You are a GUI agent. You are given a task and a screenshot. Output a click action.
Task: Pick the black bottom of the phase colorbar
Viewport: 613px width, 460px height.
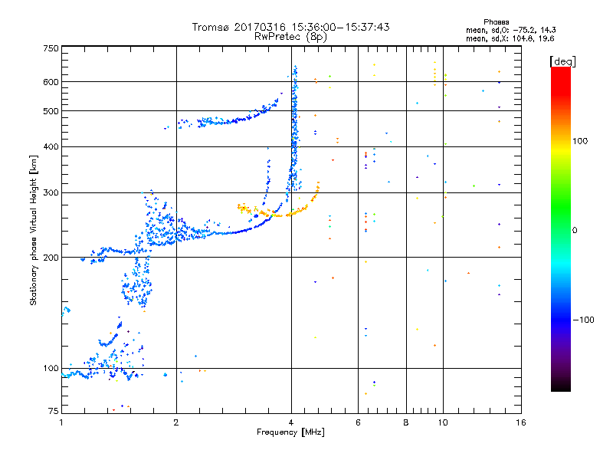pyautogui.click(x=561, y=386)
